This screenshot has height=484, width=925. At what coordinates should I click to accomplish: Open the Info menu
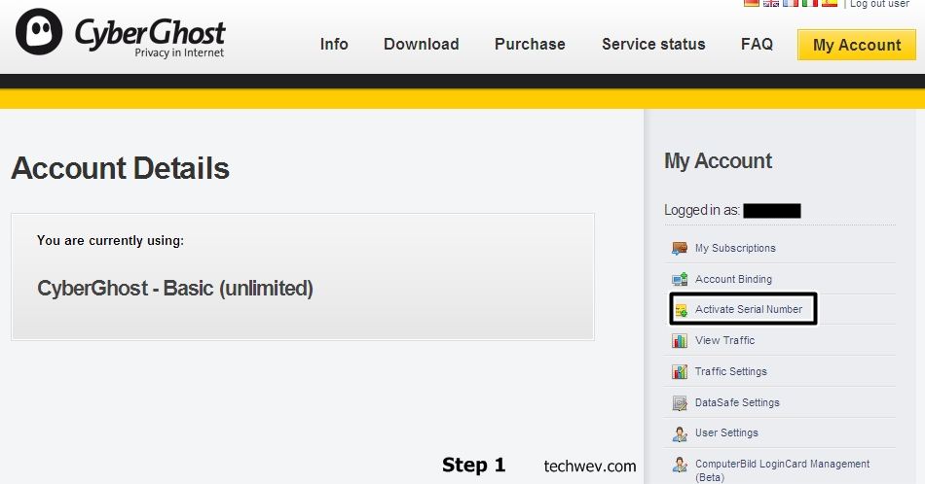tap(334, 44)
